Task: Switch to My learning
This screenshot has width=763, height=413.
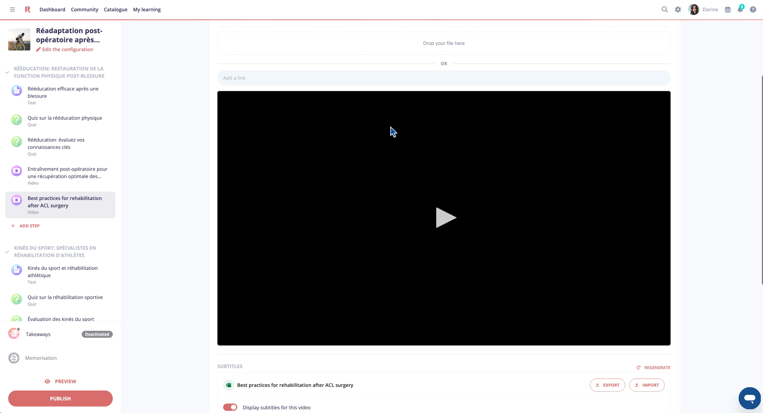Action: pyautogui.click(x=146, y=9)
